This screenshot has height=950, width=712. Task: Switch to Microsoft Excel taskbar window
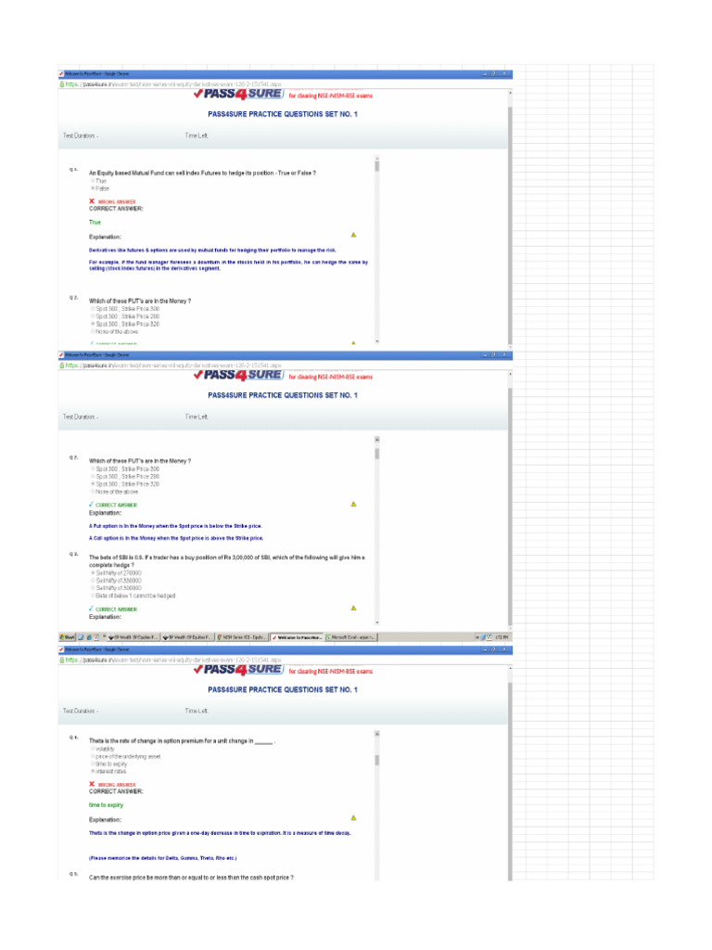(x=351, y=637)
